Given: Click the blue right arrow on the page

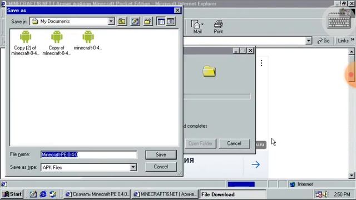Looking at the screenshot, I should click(x=256, y=164).
